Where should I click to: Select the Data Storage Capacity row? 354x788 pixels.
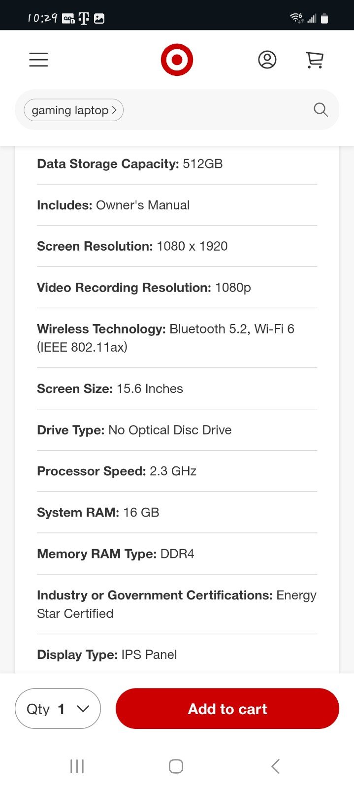(x=177, y=164)
